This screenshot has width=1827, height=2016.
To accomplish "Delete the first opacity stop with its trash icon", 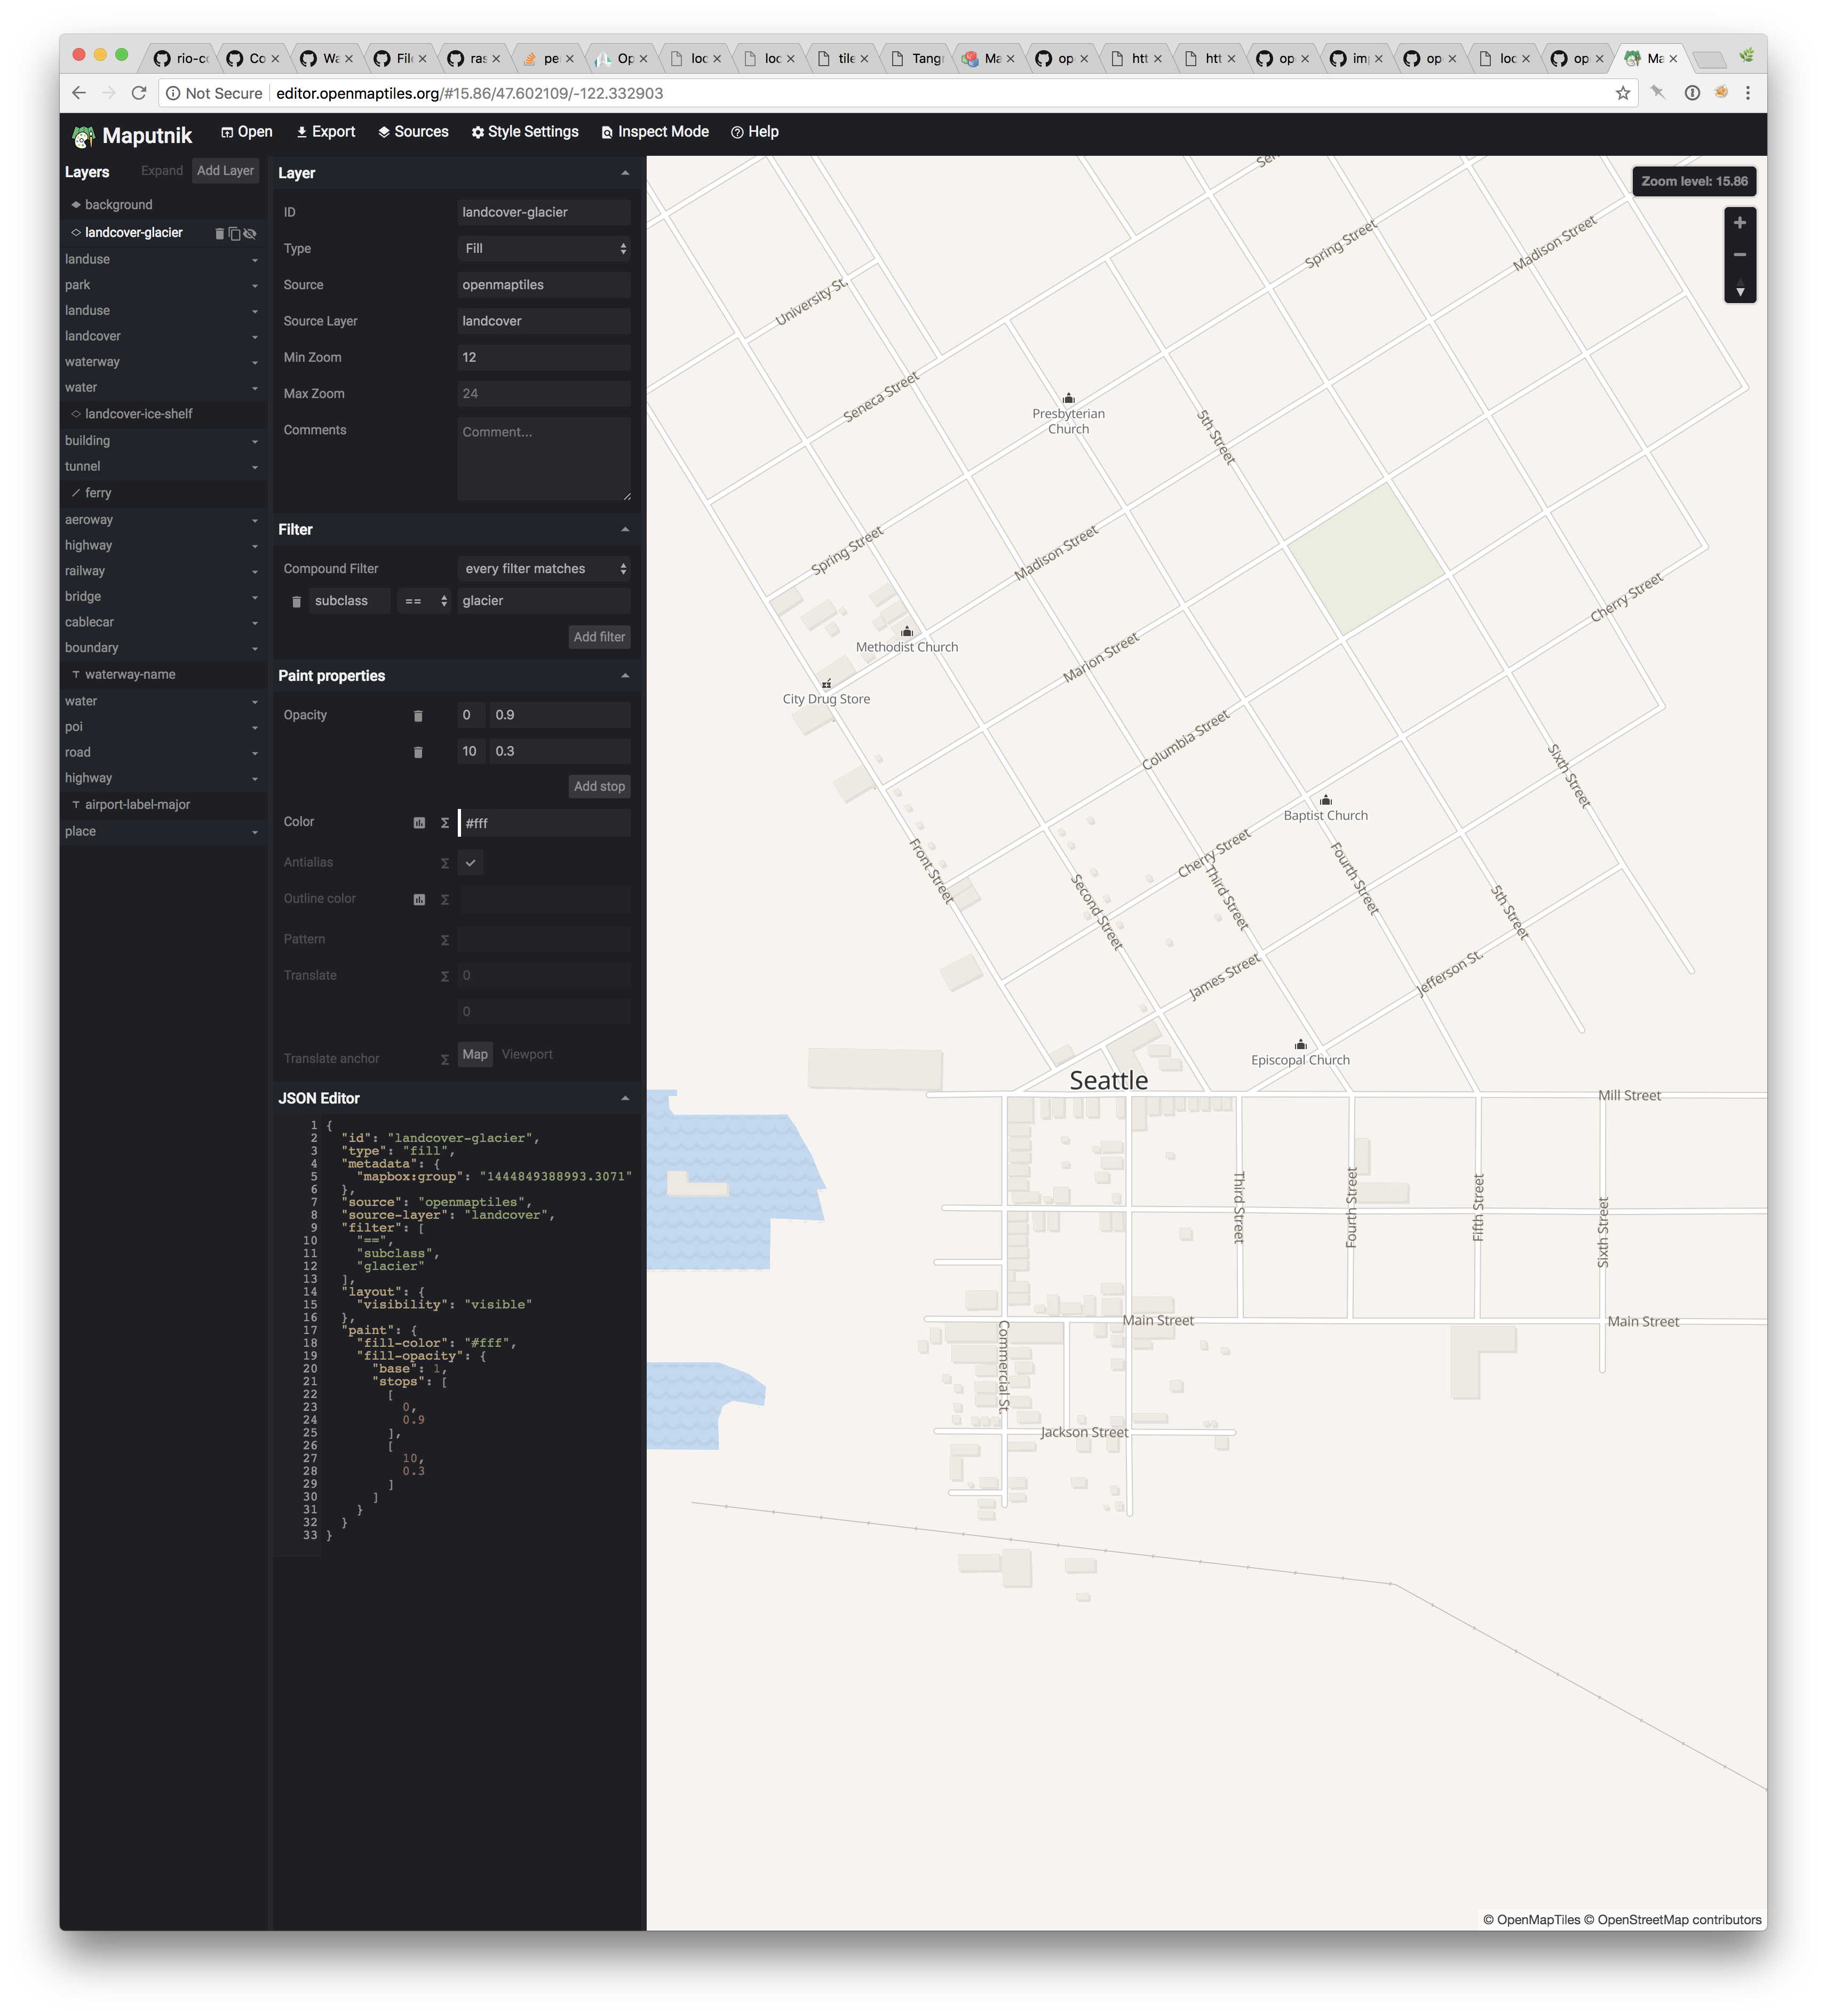I will click(418, 715).
